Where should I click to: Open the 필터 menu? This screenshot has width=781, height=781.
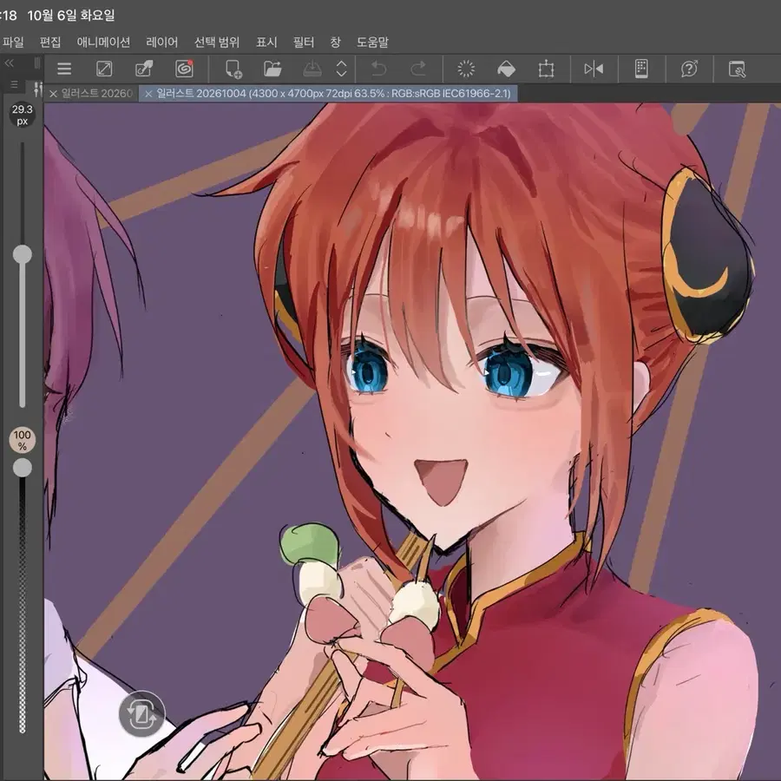[304, 42]
